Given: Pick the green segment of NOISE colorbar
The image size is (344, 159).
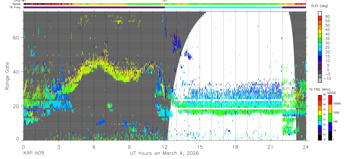Looking at the screenshot, I should coord(330,117).
